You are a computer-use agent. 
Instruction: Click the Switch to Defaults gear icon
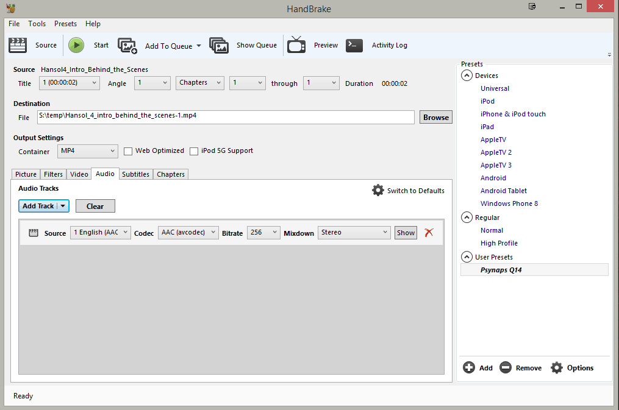[377, 190]
